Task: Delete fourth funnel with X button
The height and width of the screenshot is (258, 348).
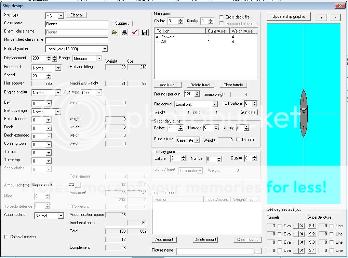Action: 302,250
